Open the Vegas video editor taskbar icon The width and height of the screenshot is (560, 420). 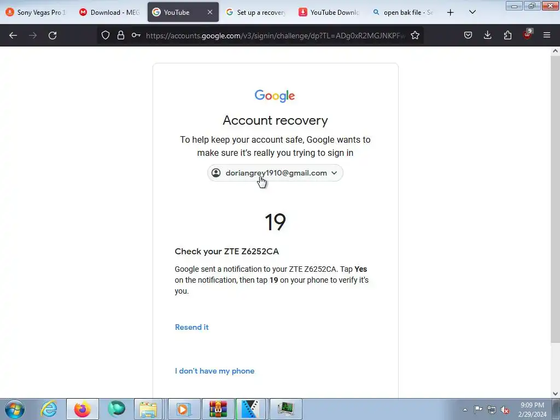tap(250, 409)
